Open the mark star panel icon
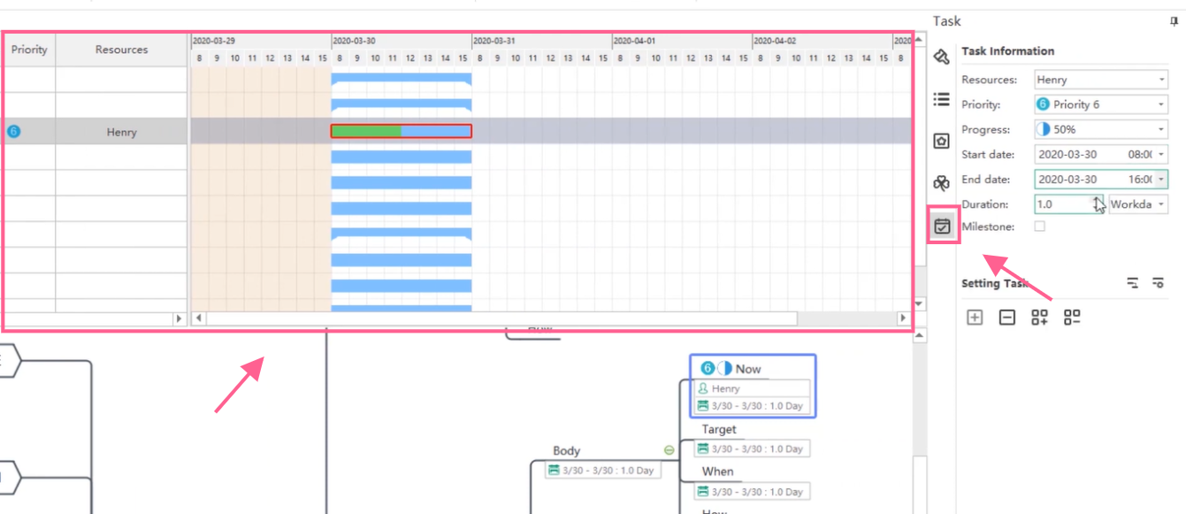The height and width of the screenshot is (514, 1186). [942, 141]
